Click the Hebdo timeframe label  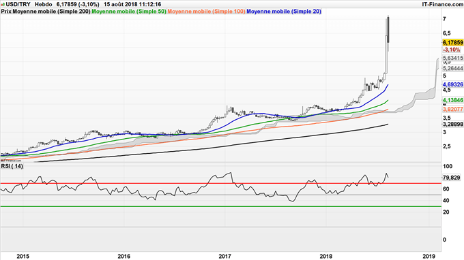43,5
